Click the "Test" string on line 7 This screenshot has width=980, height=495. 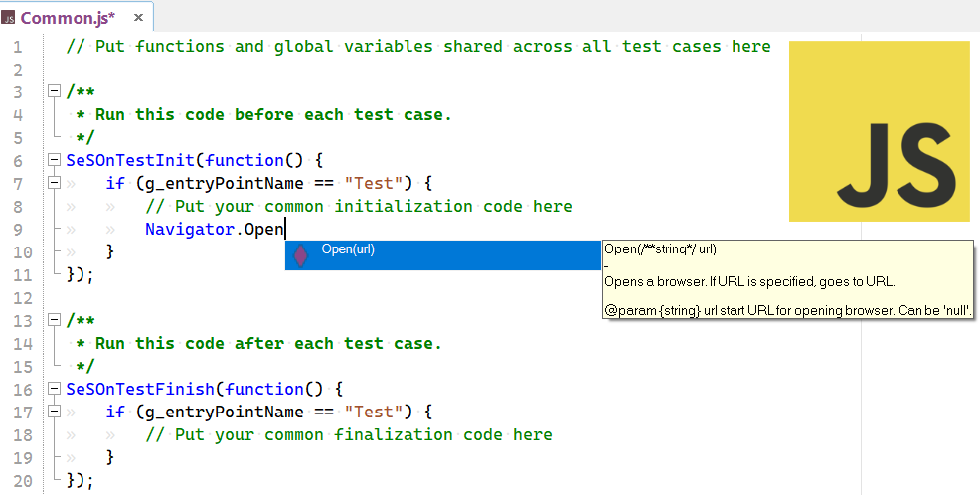376,184
